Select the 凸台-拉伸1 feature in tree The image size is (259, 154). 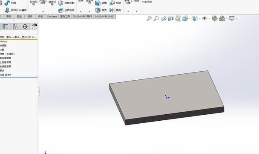6,75
